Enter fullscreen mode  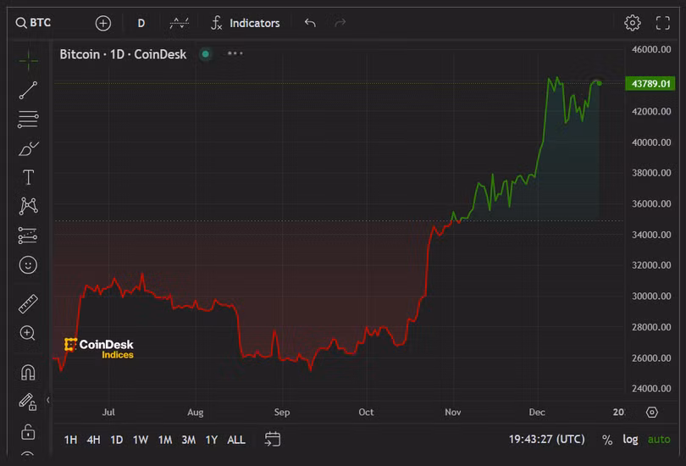663,23
